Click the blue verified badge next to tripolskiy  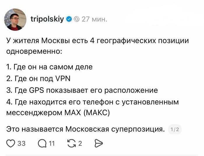point(69,20)
